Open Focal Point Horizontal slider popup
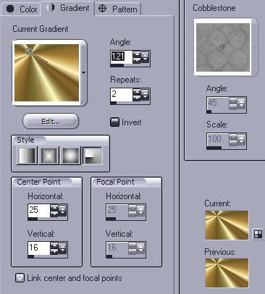This screenshot has height=294, width=265. tap(140, 211)
